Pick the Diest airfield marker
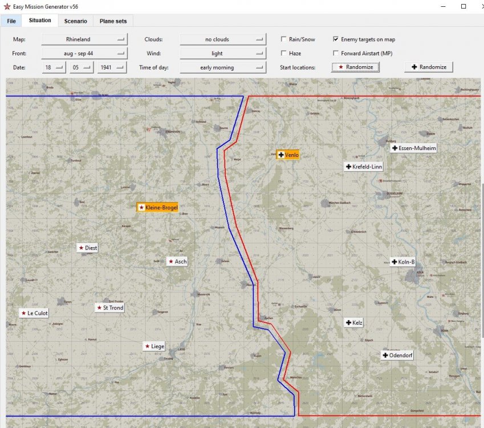 (88, 248)
